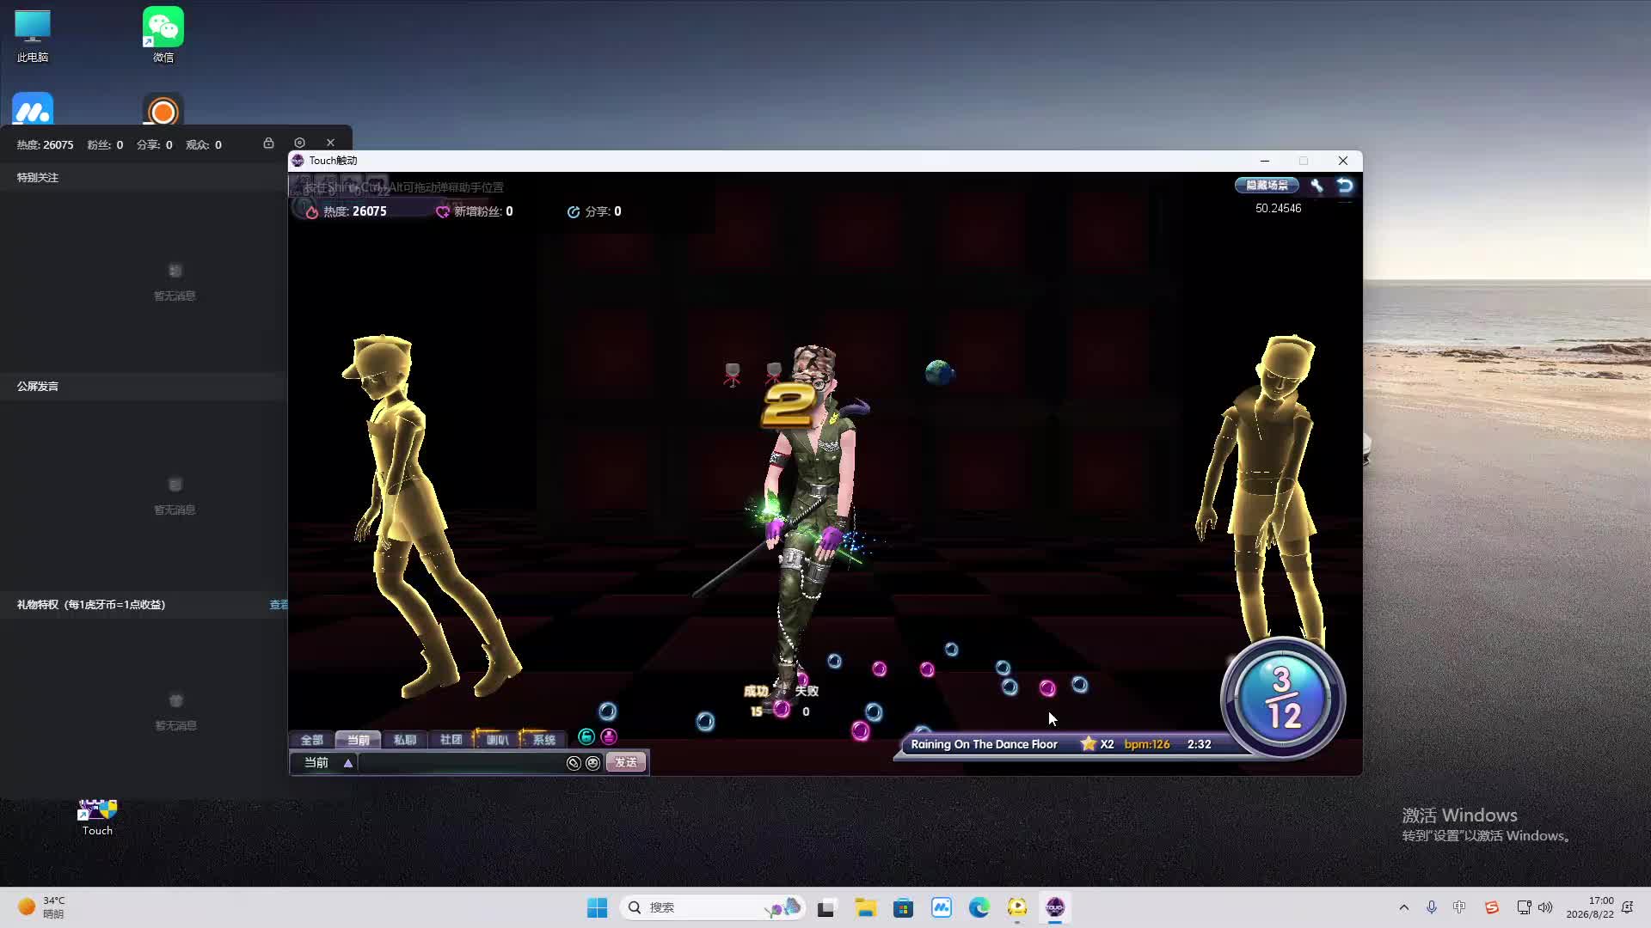The width and height of the screenshot is (1651, 928).
Task: Click the magenta stamp icon above chat
Action: click(609, 736)
